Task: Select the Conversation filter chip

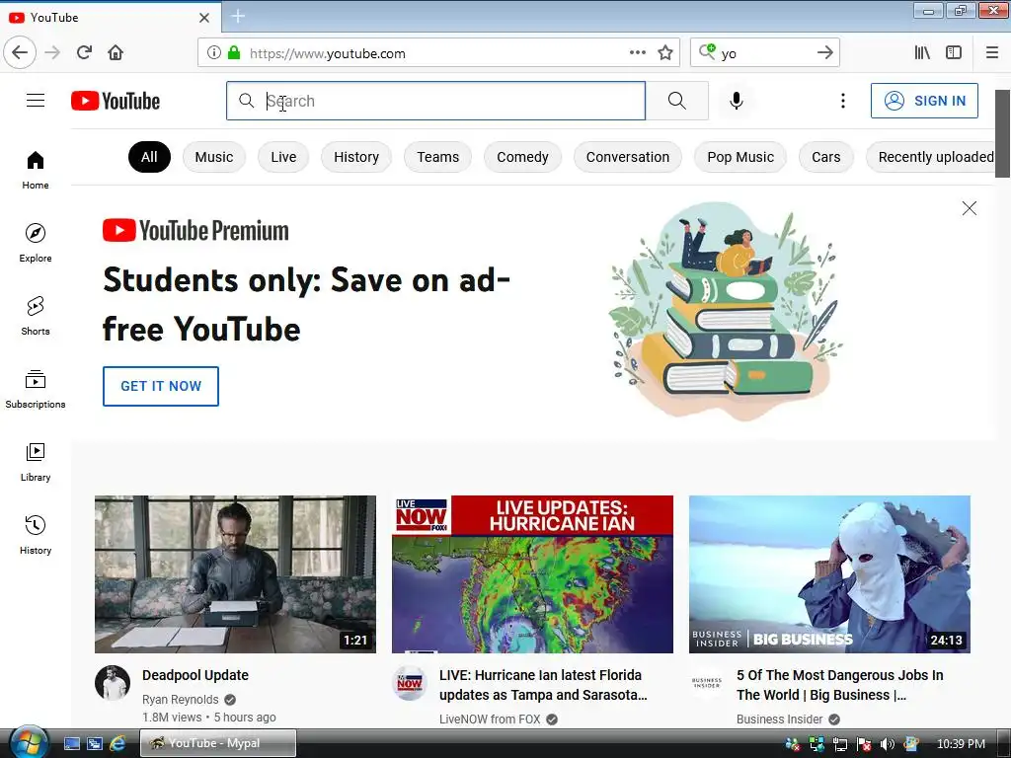Action: (628, 157)
